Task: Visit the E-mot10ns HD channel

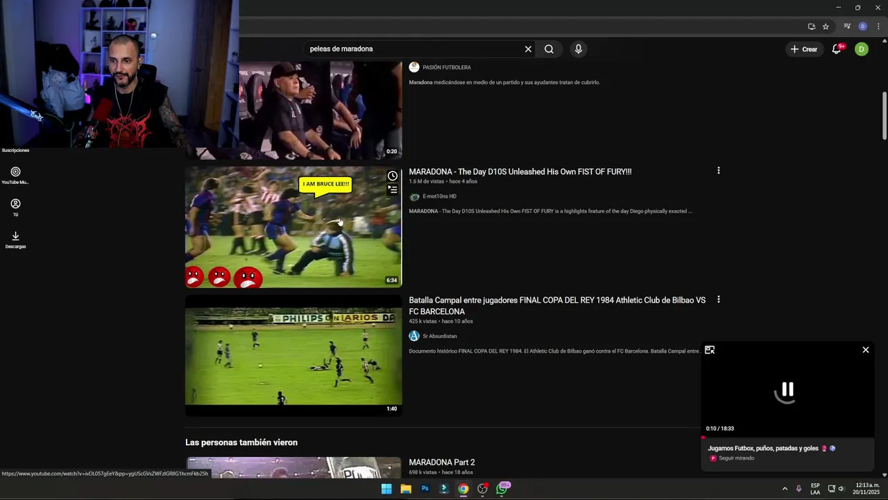Action: click(439, 197)
